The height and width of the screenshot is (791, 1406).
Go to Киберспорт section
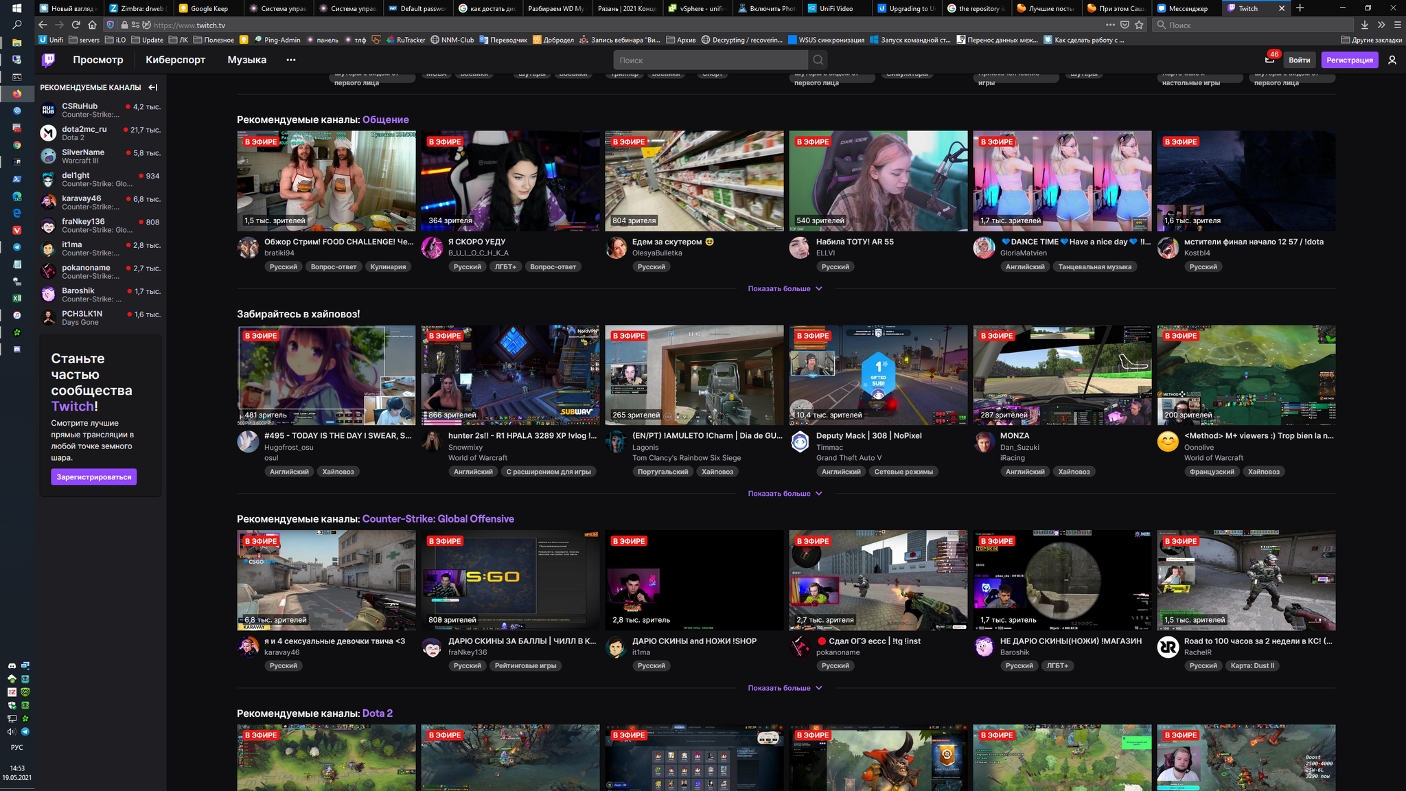pos(175,60)
